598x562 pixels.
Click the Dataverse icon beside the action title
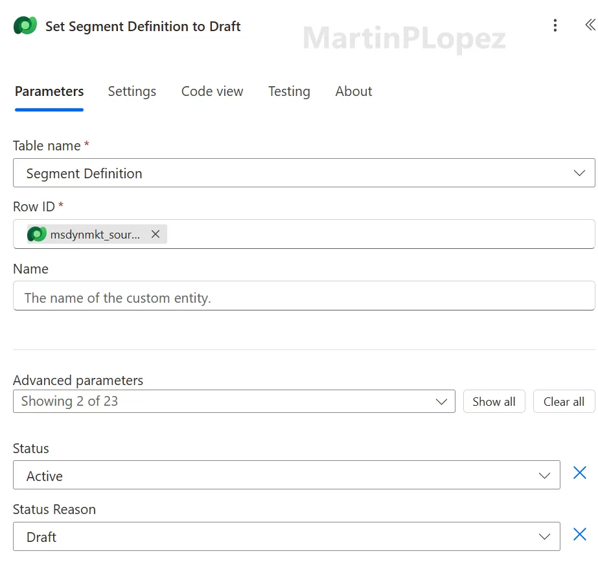pos(25,25)
